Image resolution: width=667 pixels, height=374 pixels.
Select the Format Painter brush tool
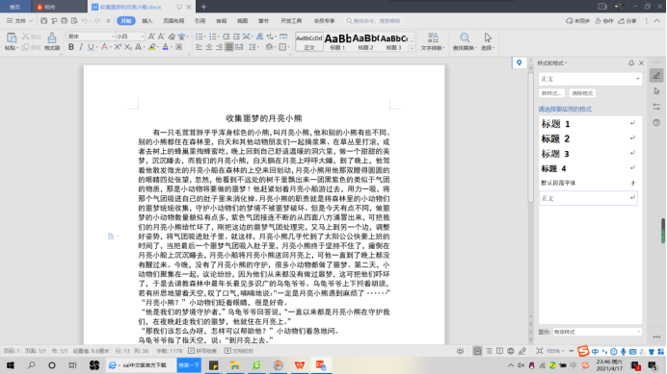(x=52, y=37)
